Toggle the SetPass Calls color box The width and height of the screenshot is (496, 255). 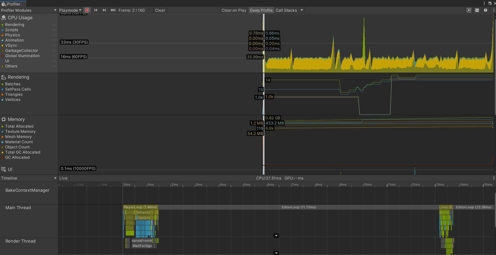[3, 89]
